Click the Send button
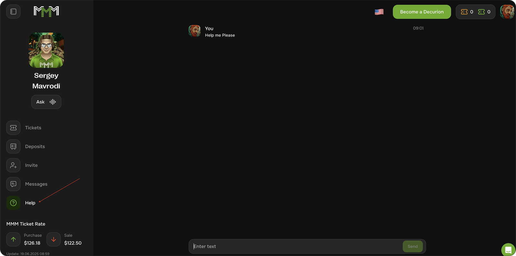Viewport: 516px width, 256px height. coord(412,246)
